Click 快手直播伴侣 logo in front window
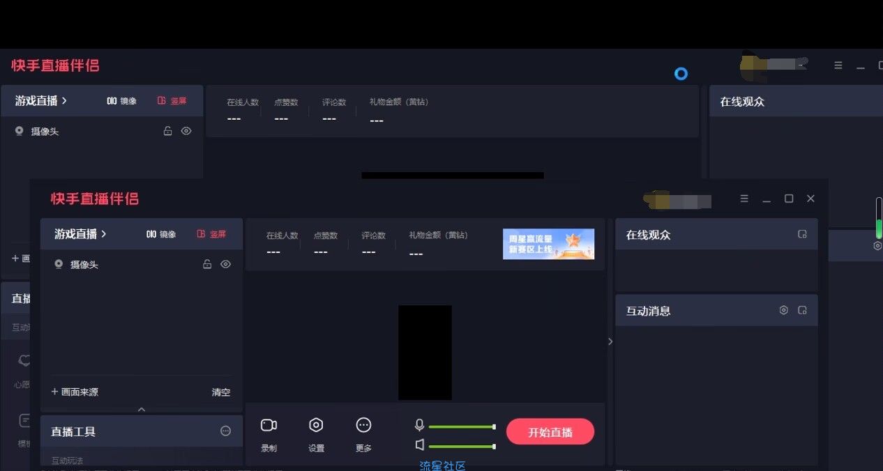This screenshot has height=471, width=883. (95, 199)
